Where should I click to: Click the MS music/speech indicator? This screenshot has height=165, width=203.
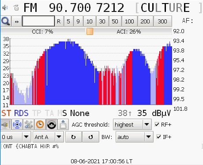click(x=62, y=113)
